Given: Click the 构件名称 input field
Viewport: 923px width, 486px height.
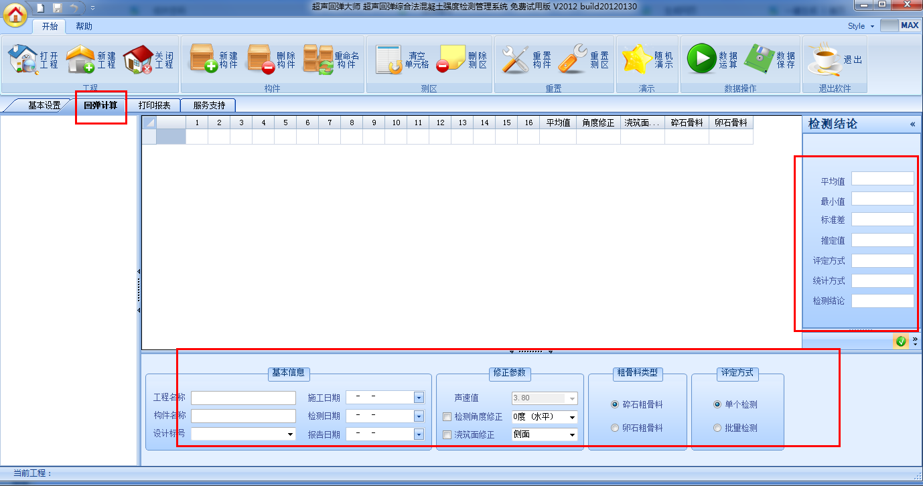Looking at the screenshot, I should click(x=243, y=416).
